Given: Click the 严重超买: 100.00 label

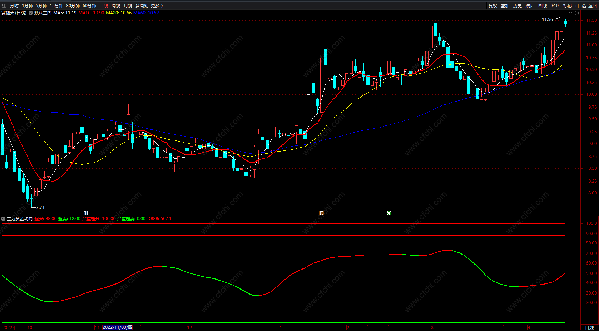Looking at the screenshot, I should pos(99,219).
